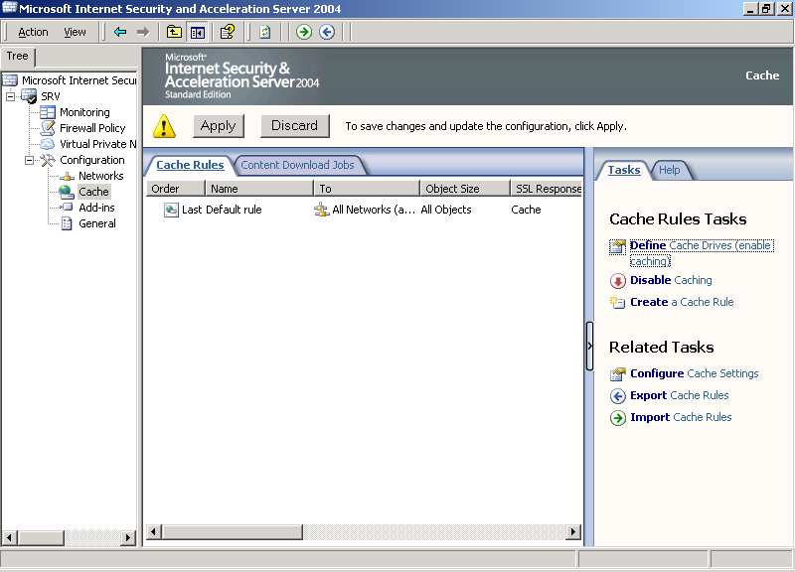The width and height of the screenshot is (795, 572).
Task: Click the Refresh toolbar icon
Action: 264,32
